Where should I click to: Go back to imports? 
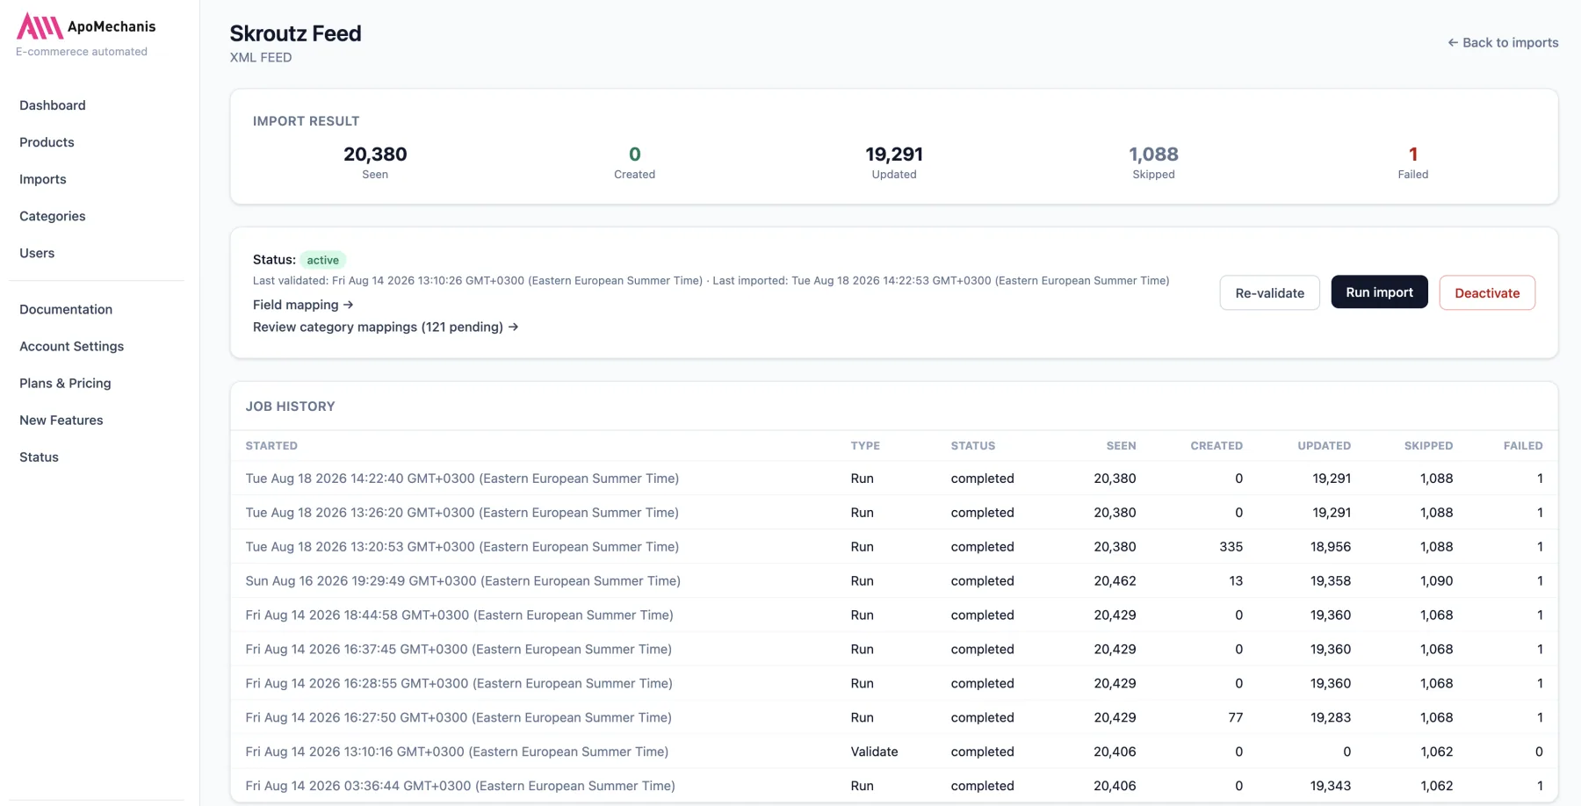(1503, 42)
